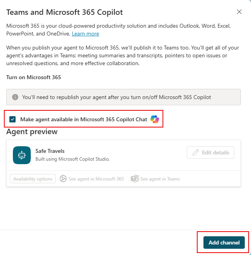This screenshot has height=255, width=251.
Task: Uncheck Make agent available in Copilot Chat
Action: point(13,119)
